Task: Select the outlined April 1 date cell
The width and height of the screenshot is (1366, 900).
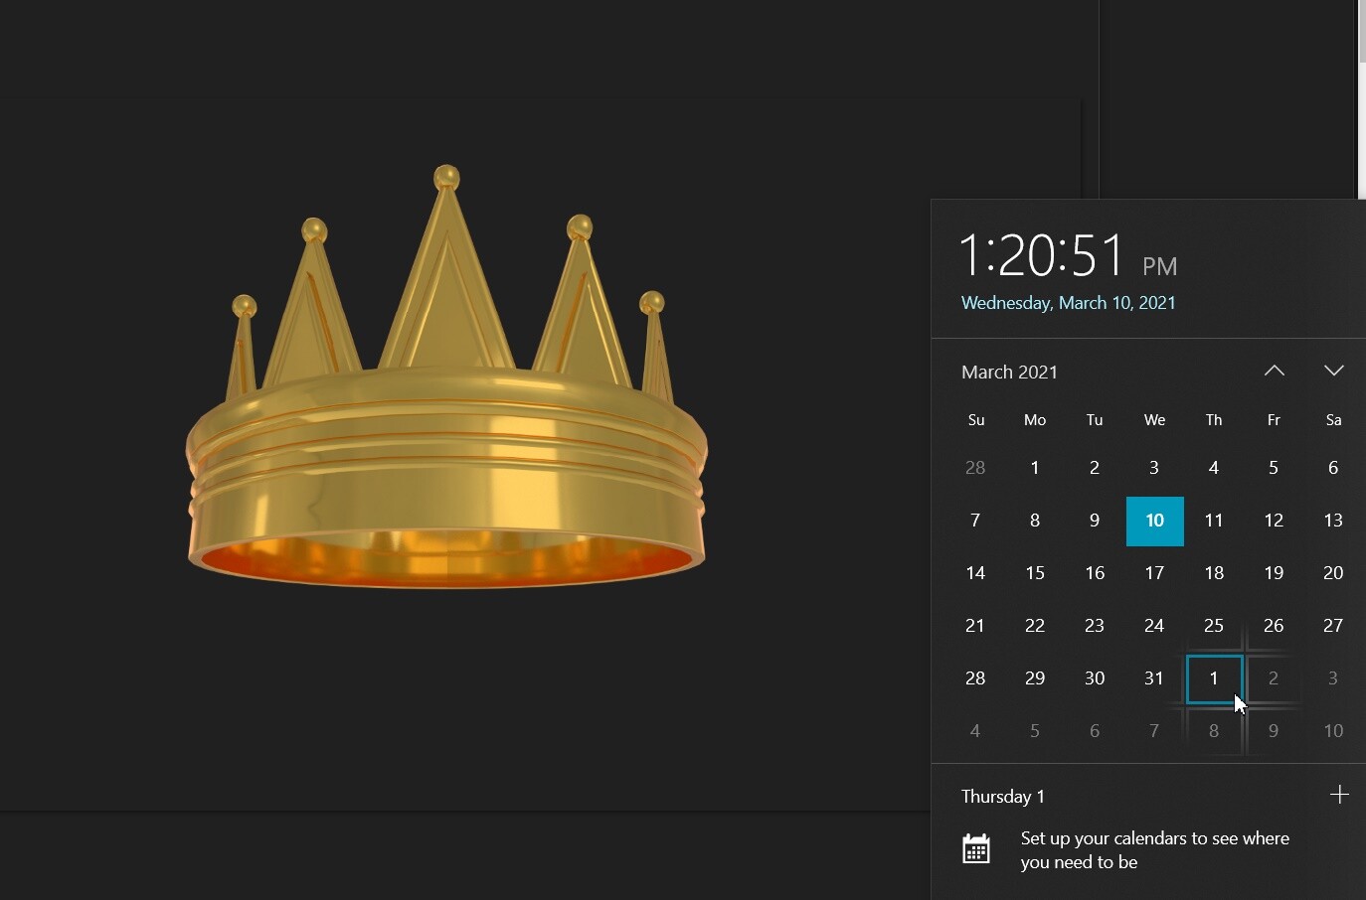Action: [x=1214, y=678]
